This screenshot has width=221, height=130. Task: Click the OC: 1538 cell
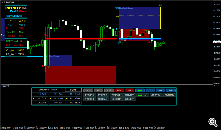pyautogui.click(x=73, y=103)
